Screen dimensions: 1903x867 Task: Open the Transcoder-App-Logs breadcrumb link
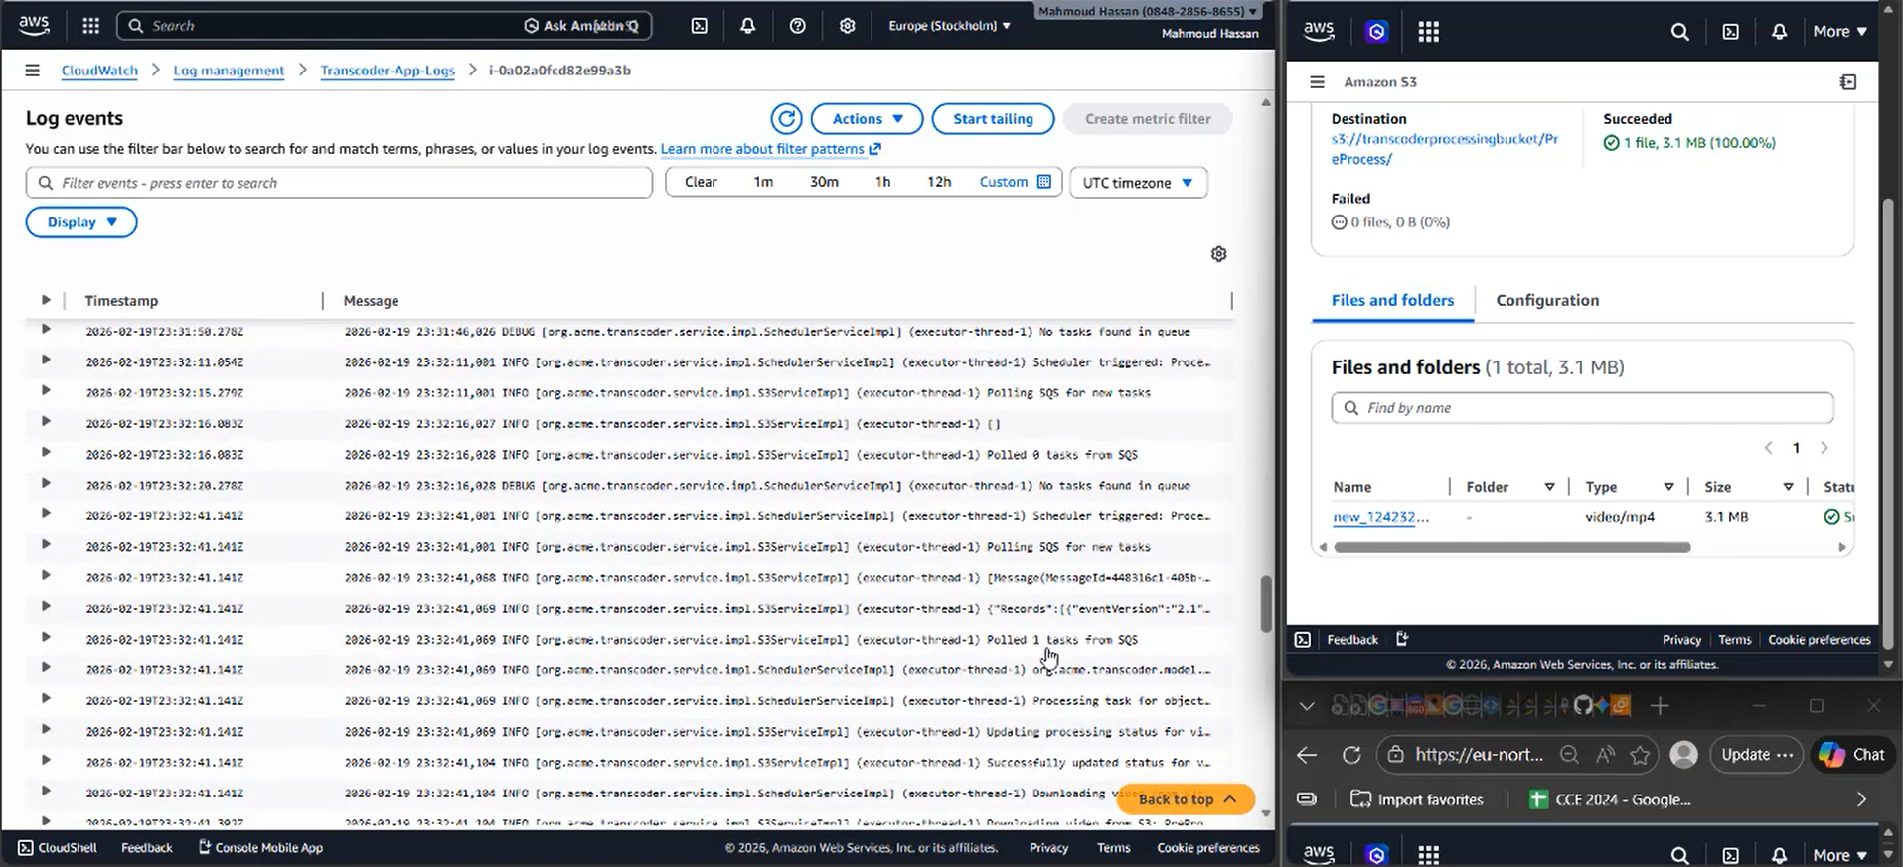point(388,71)
